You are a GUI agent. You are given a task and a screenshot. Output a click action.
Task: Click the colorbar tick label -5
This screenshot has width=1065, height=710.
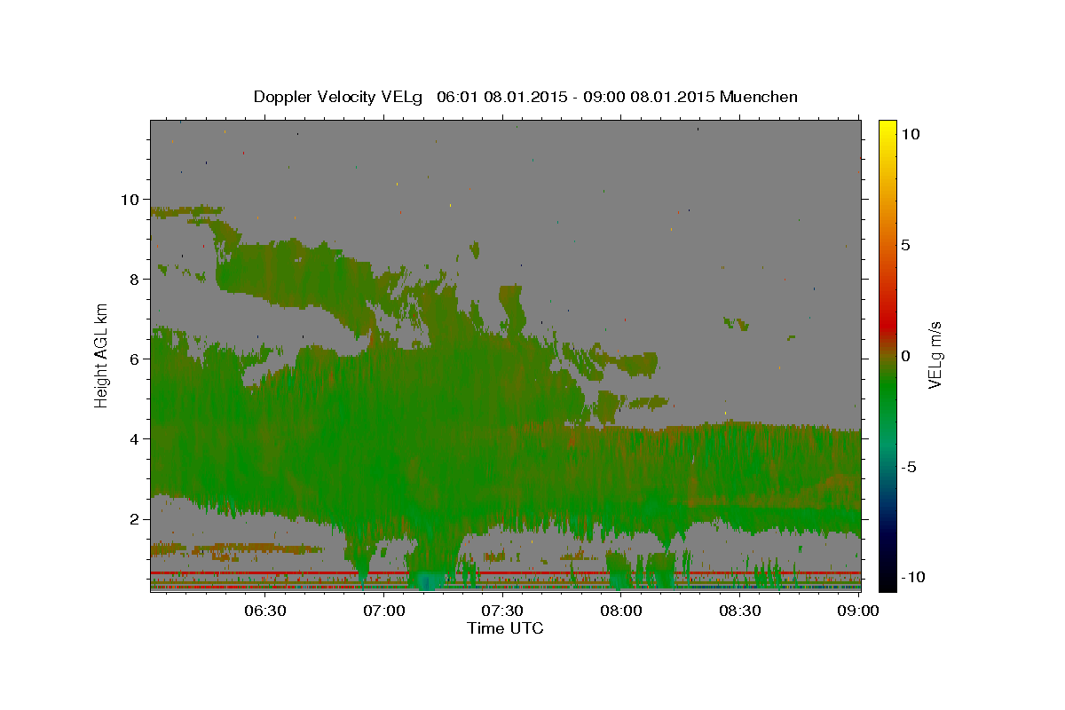pos(910,467)
